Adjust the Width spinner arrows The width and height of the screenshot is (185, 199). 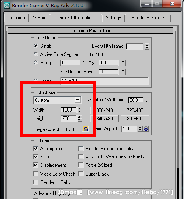[79, 110]
